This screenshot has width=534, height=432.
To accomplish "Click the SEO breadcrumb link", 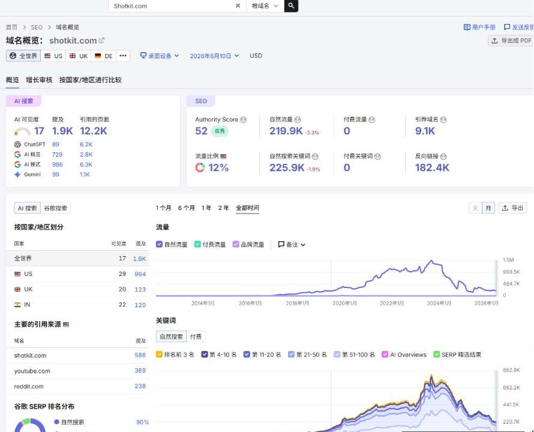I will (37, 27).
